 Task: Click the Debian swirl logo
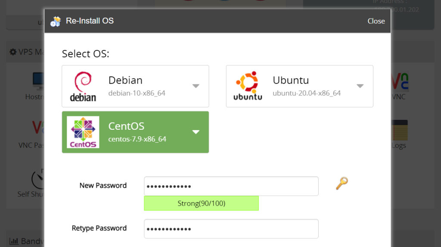pos(83,86)
